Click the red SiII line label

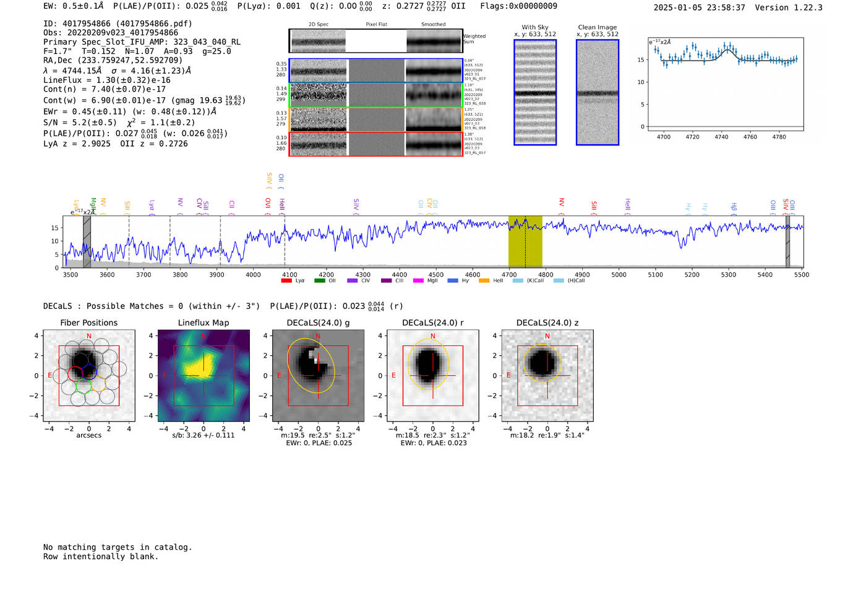(x=594, y=207)
